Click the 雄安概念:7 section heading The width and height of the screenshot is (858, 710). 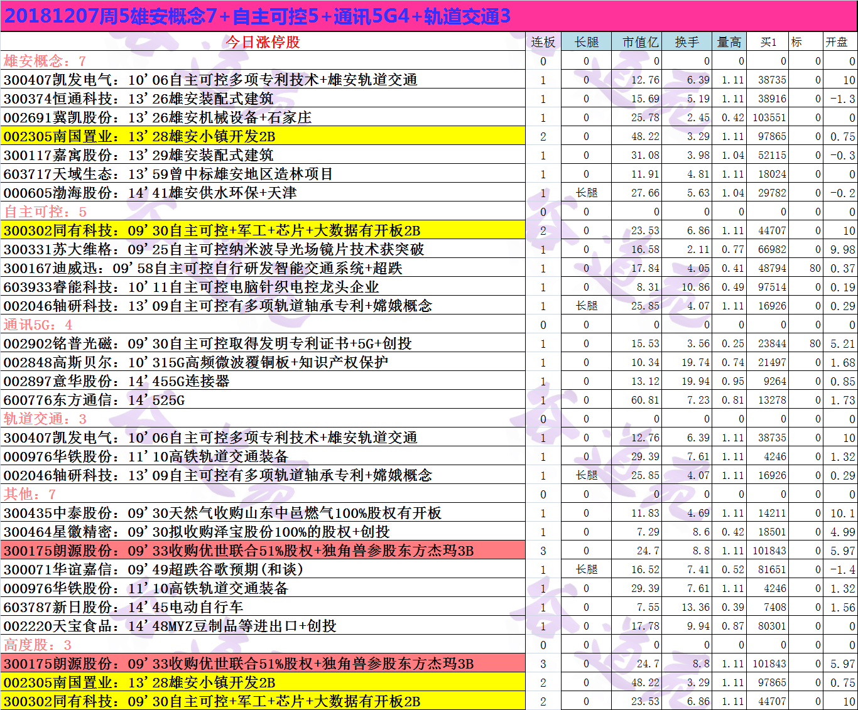click(45, 61)
